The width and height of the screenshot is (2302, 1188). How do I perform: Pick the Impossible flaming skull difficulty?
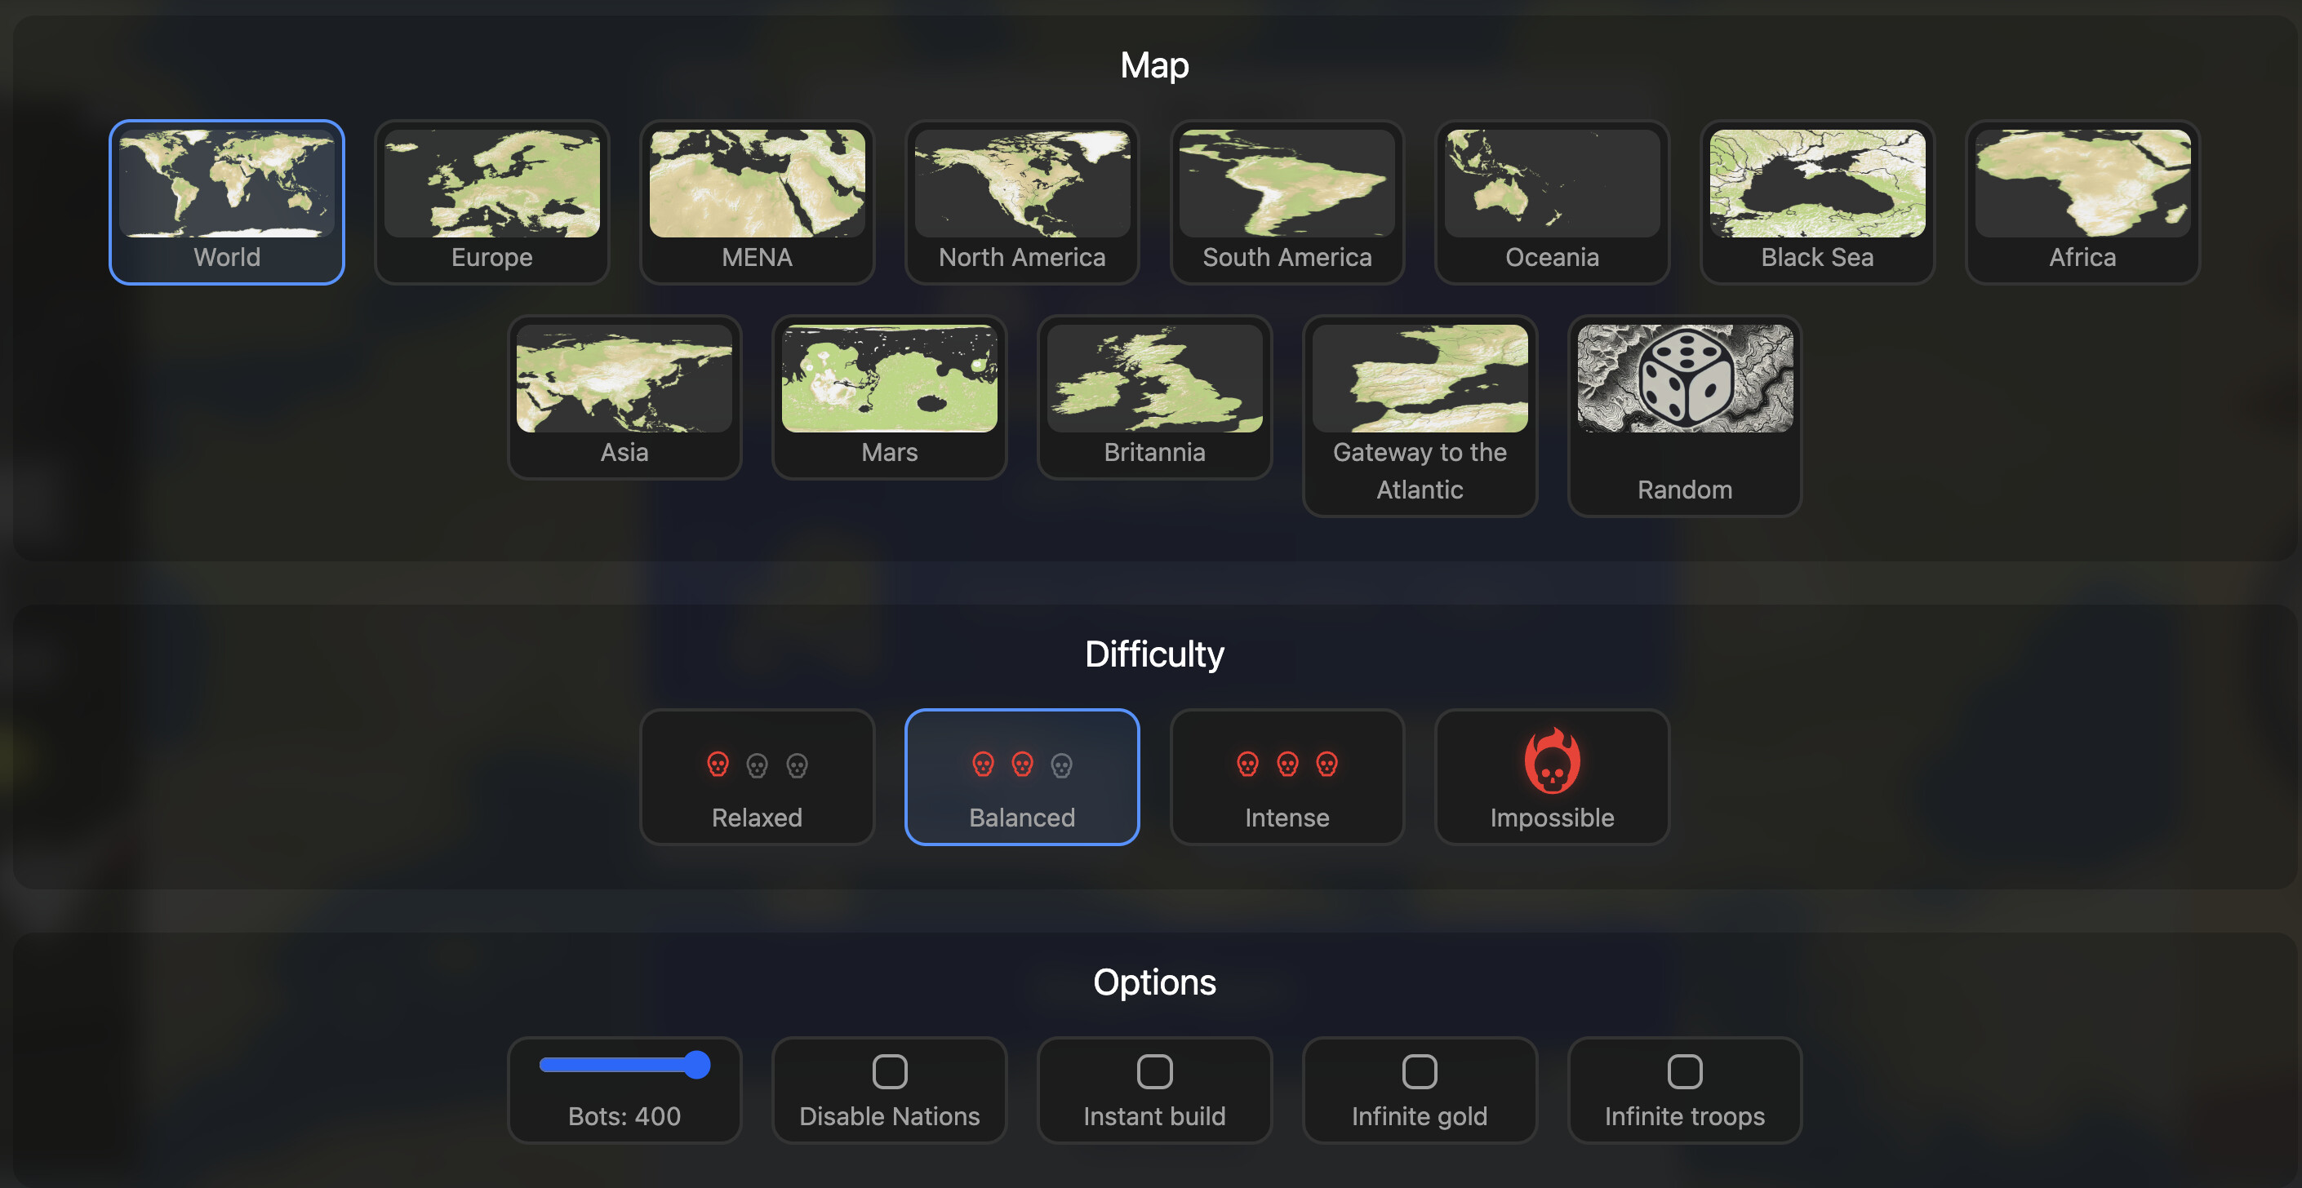click(1551, 776)
